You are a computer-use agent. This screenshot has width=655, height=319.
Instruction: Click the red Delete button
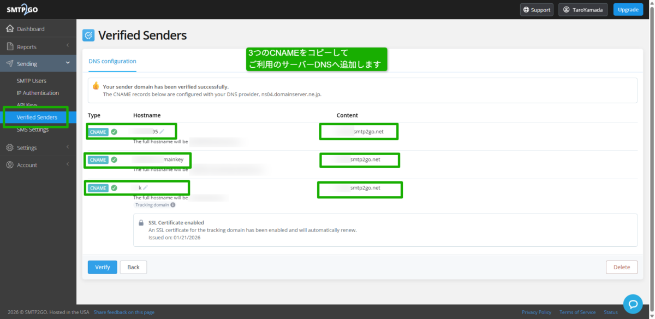tap(621, 267)
